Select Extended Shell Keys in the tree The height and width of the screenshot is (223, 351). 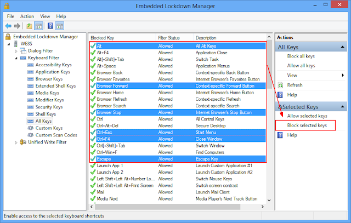(x=56, y=86)
